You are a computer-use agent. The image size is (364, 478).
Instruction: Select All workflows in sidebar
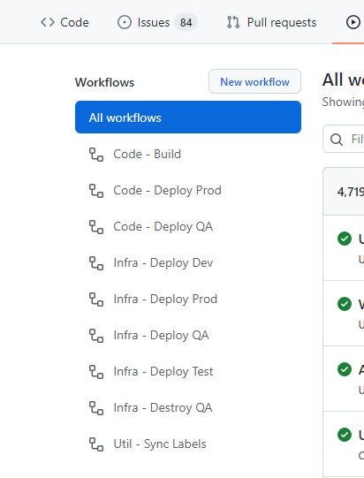tap(188, 118)
